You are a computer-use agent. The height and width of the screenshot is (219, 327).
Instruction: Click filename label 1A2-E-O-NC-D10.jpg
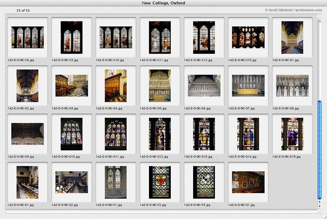[66, 157]
